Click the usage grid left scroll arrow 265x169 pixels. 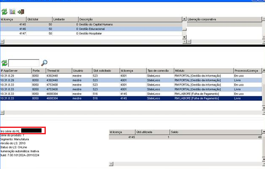(x=111, y=164)
